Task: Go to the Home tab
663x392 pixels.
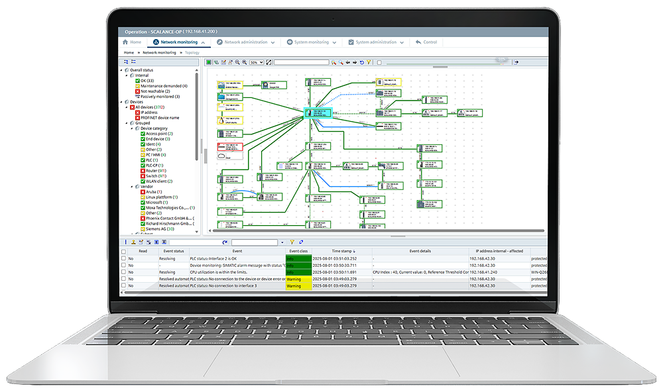Action: [x=132, y=42]
